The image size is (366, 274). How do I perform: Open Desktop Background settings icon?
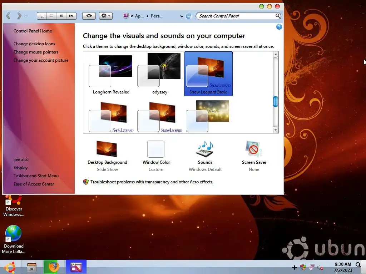pyautogui.click(x=107, y=149)
